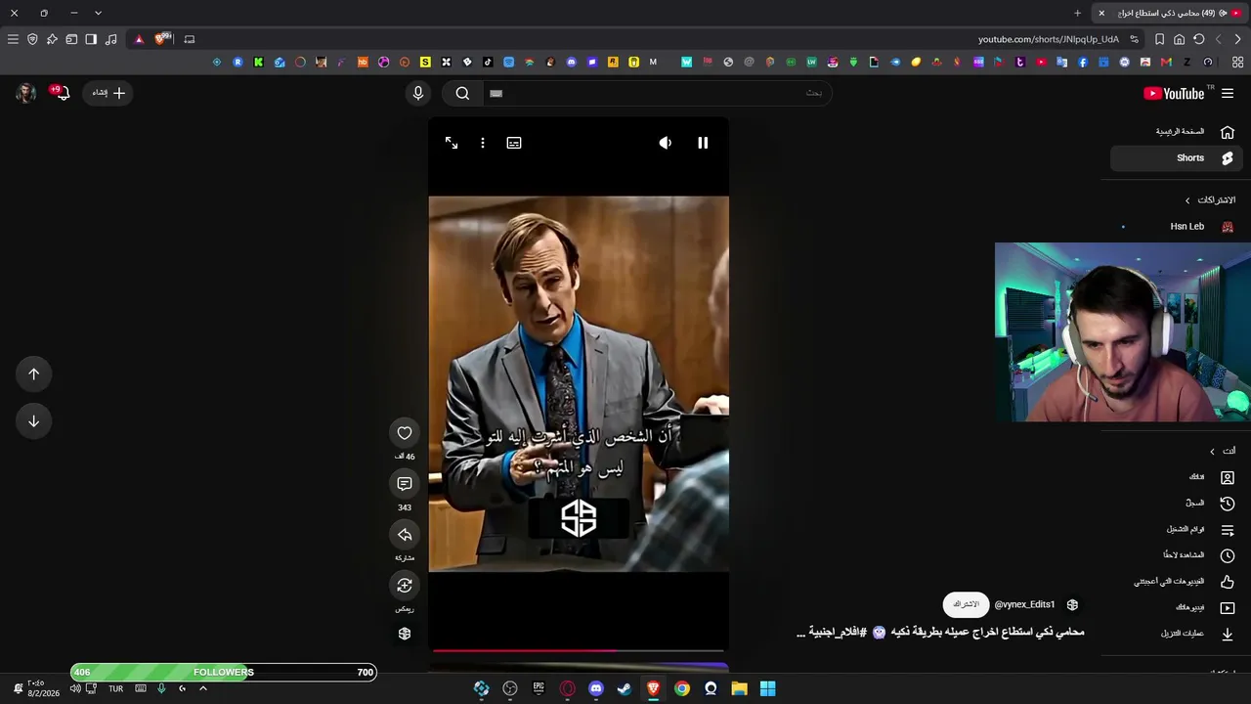
Task: Open the Kick bookmark icon
Action: click(x=258, y=63)
